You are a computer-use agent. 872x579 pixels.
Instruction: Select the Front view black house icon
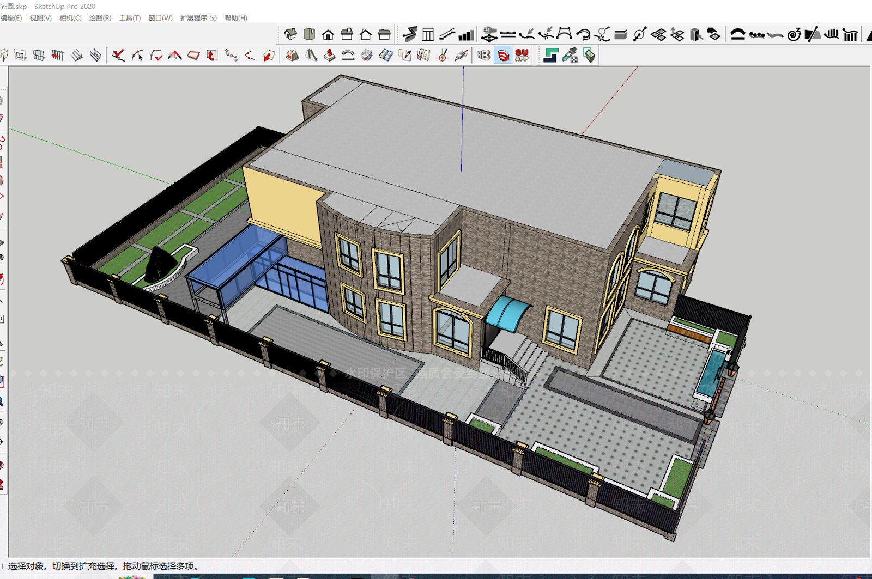(328, 35)
